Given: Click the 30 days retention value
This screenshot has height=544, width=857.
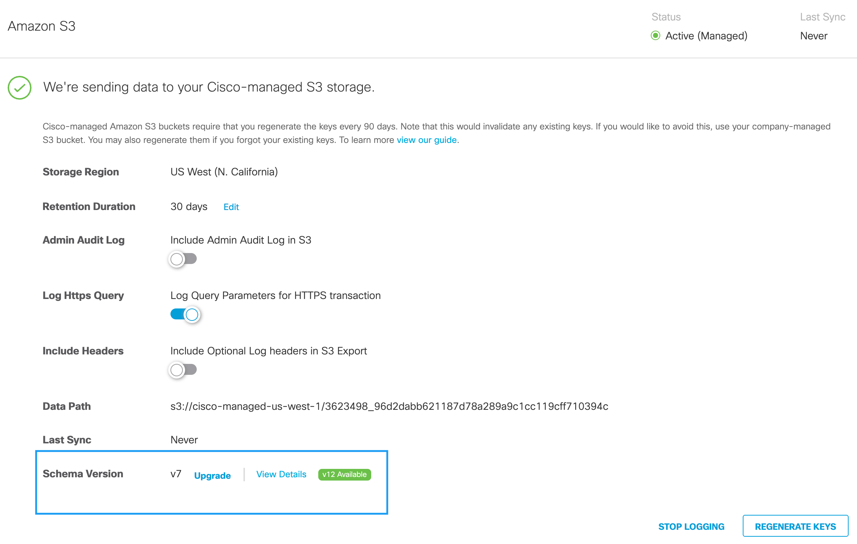Looking at the screenshot, I should pyautogui.click(x=189, y=207).
